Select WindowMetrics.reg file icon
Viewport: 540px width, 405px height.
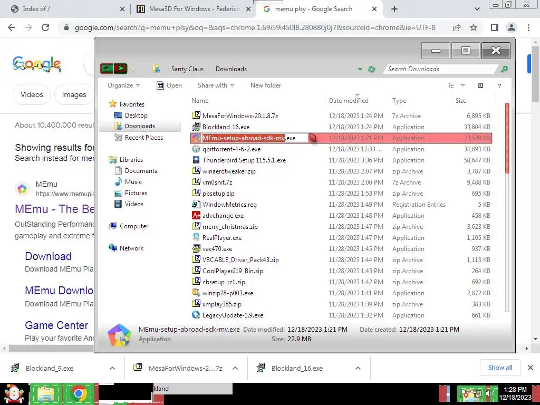[x=196, y=204]
